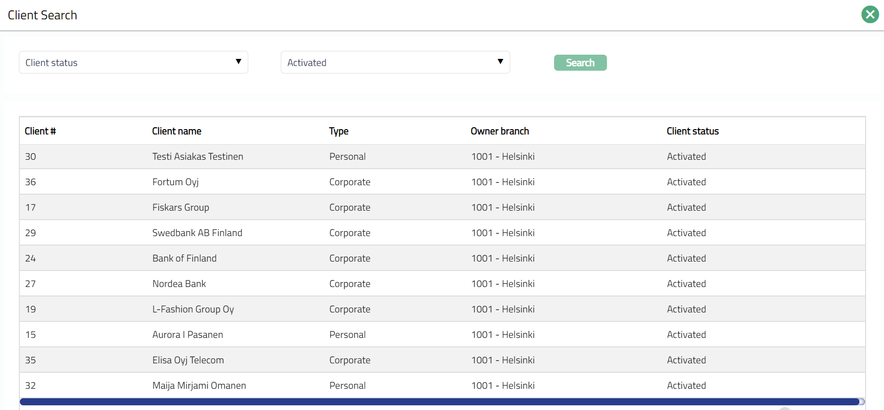This screenshot has width=884, height=410.
Task: Open the Nordea Bank entry
Action: 179,284
